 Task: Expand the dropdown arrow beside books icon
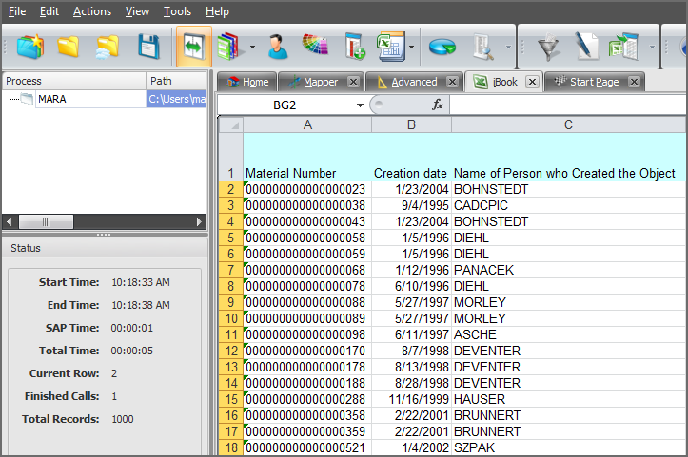point(252,47)
